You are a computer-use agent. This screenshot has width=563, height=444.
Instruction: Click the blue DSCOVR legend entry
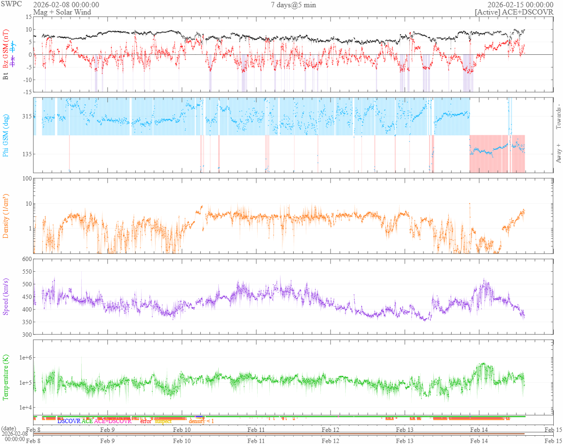click(69, 421)
